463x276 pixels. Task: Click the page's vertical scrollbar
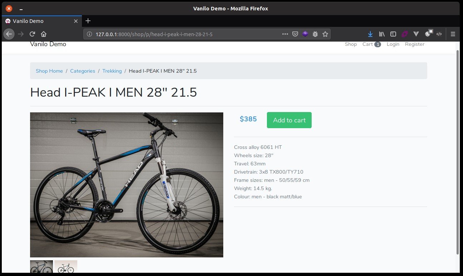click(x=458, y=152)
